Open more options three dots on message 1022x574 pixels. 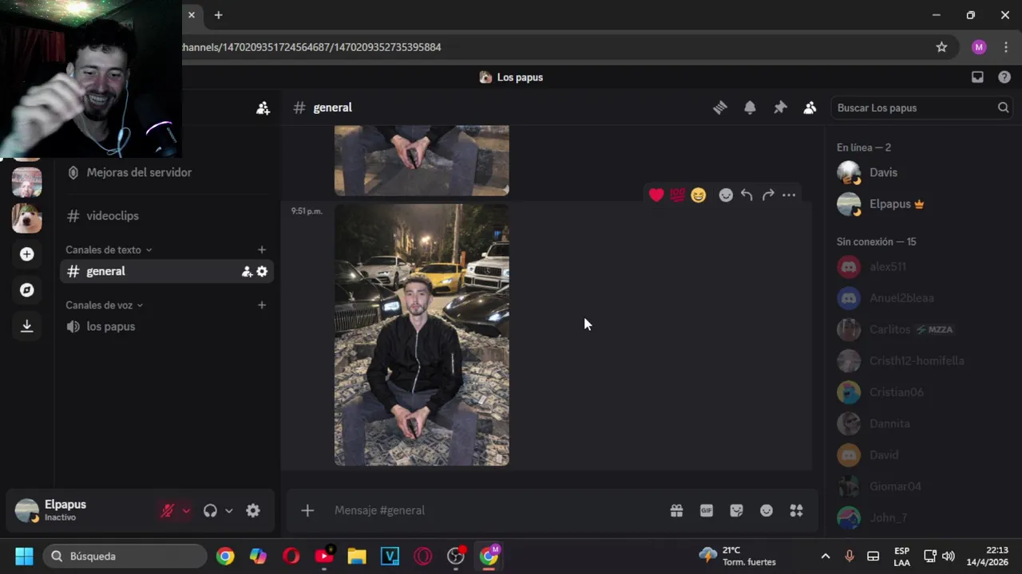pyautogui.click(x=789, y=195)
